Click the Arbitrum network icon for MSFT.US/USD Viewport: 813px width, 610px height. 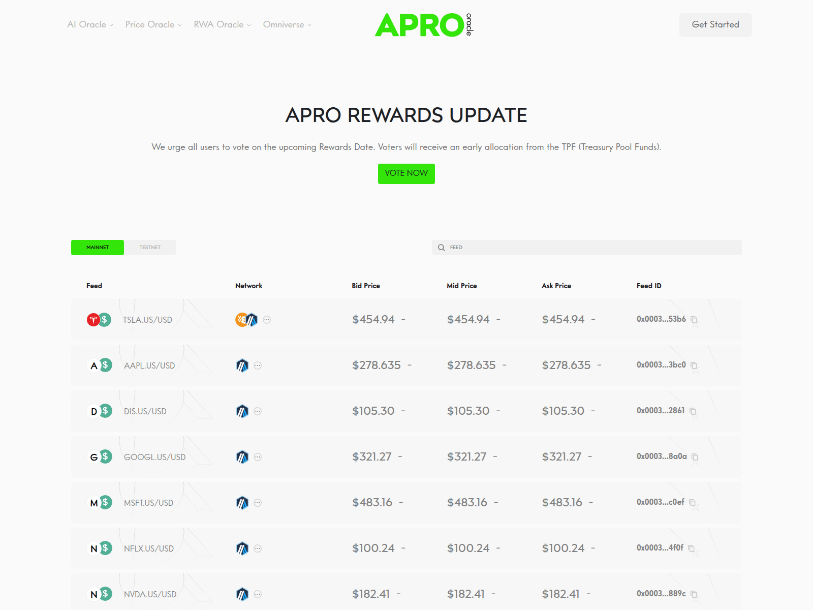[x=242, y=503]
